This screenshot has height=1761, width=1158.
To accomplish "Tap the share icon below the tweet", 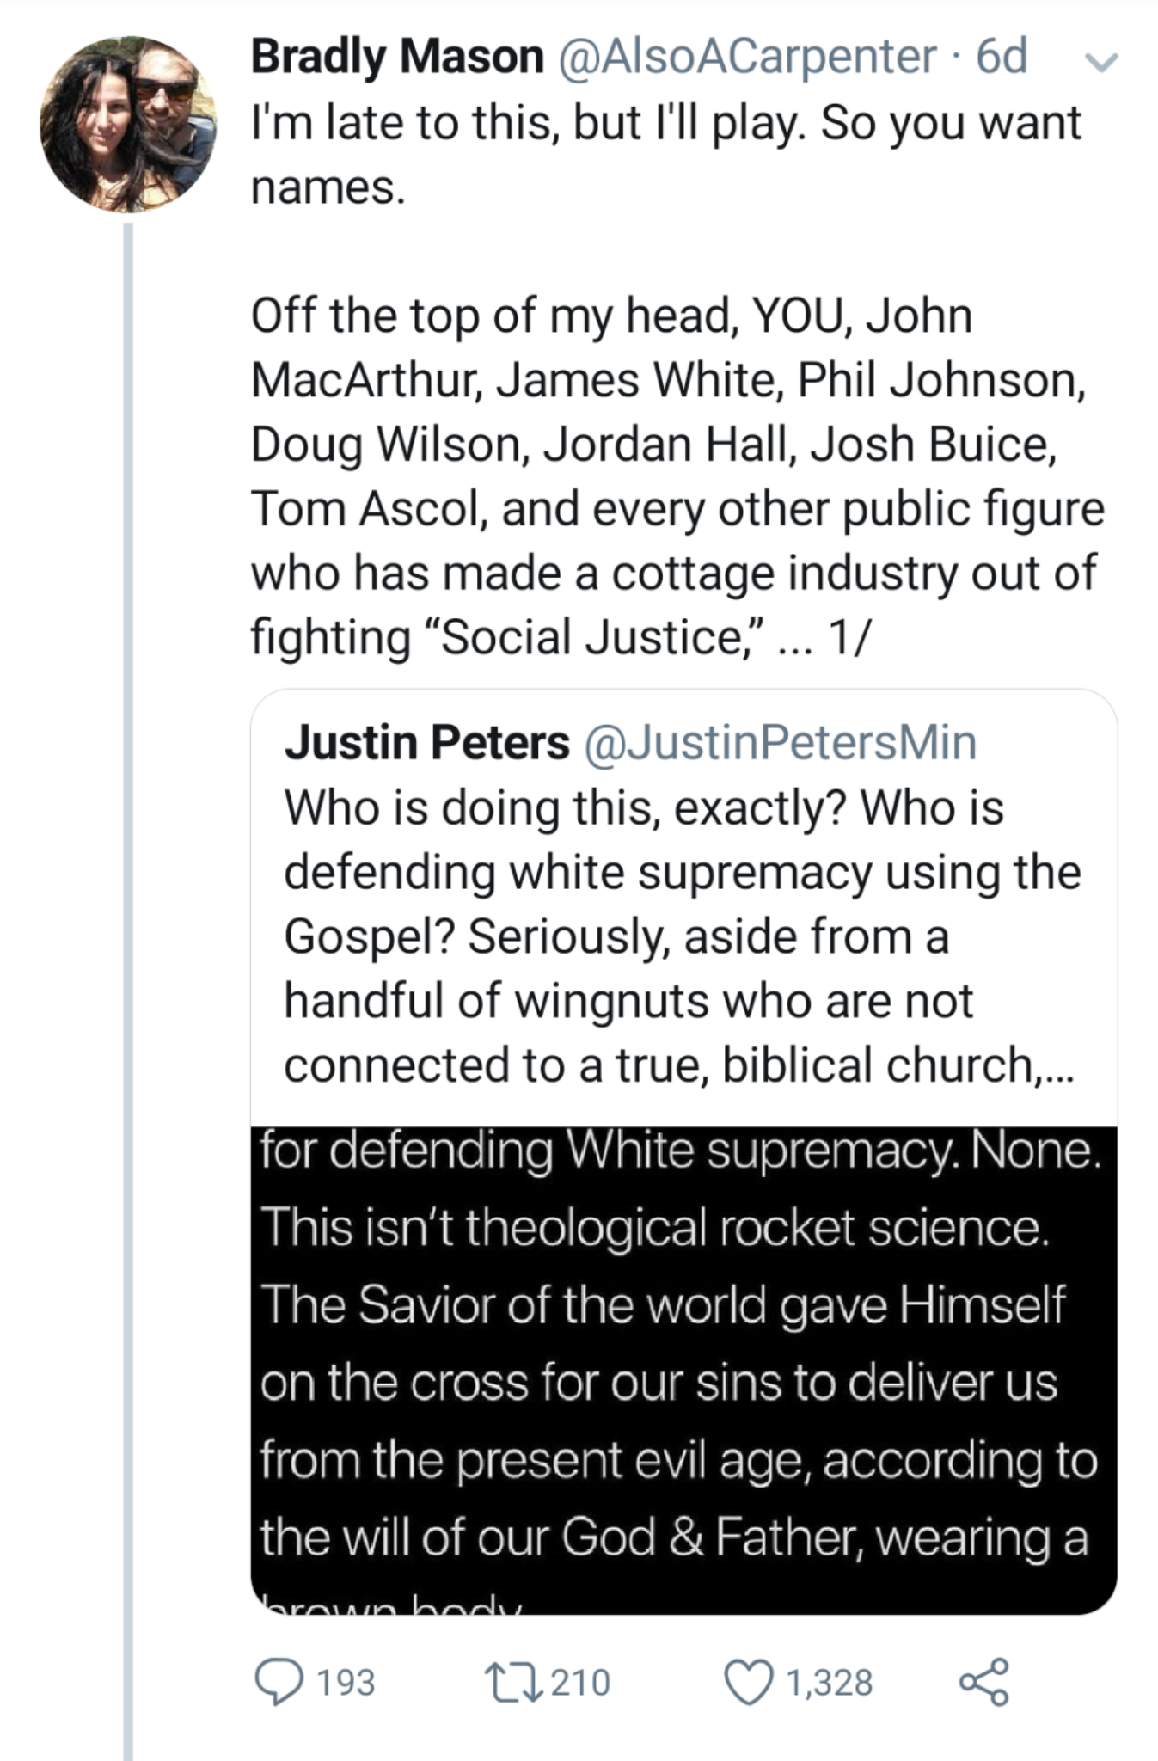I will coord(984,1682).
